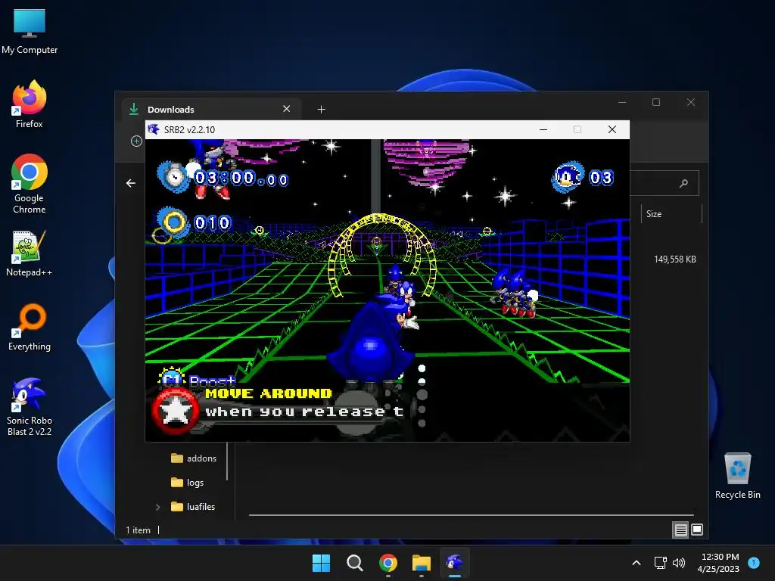775x581 pixels.
Task: Click the red star emblem in tutorial prompt
Action: click(175, 411)
